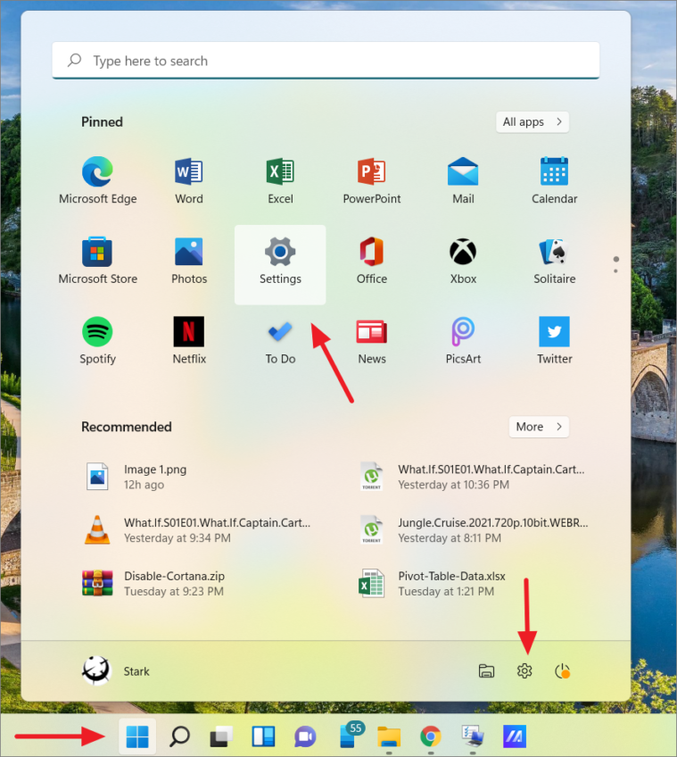Open Jungle.Cruise.2021 torrent file
Viewport: 677px width, 757px height.
(x=473, y=530)
